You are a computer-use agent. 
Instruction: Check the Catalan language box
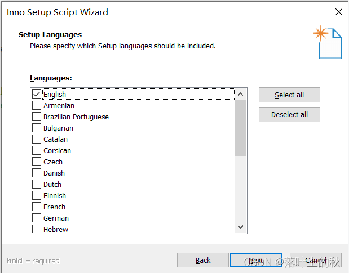click(37, 139)
